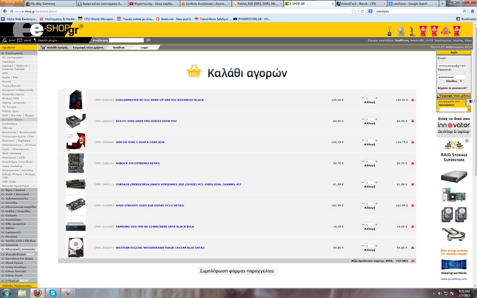Decrease ASUS GTX650TI quantity with minus

click(363, 203)
